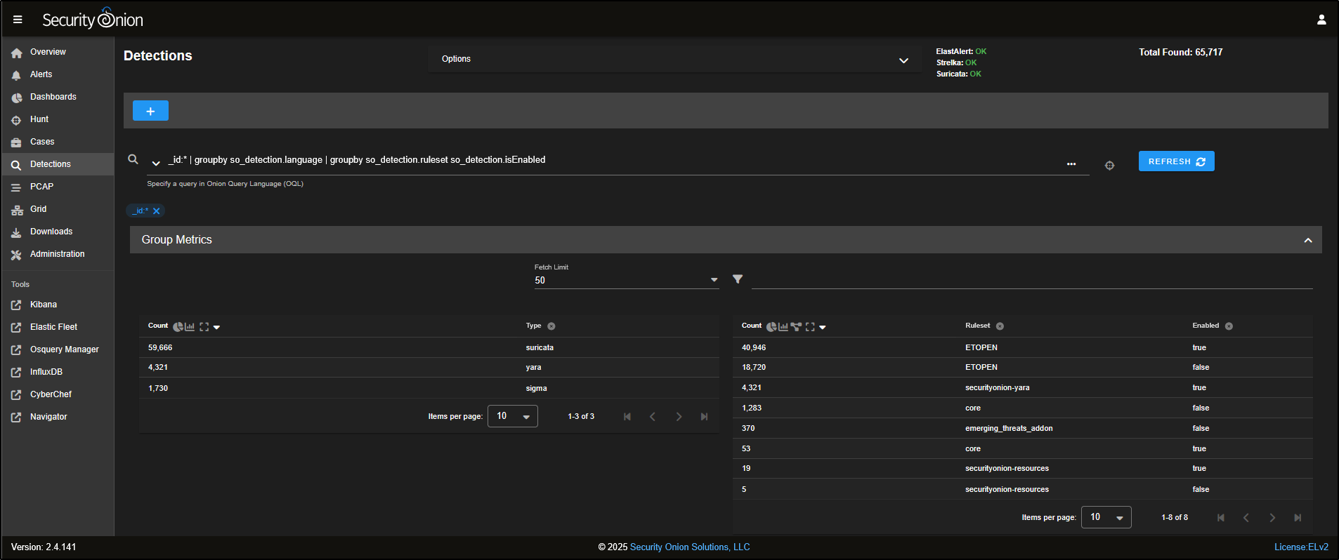Viewport: 1339px width, 560px height.
Task: Remove the Enabled column grouping
Action: (x=1229, y=326)
